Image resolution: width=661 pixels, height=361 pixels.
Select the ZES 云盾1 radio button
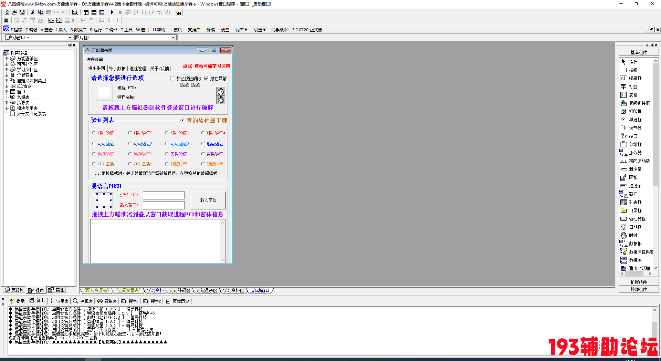94,164
